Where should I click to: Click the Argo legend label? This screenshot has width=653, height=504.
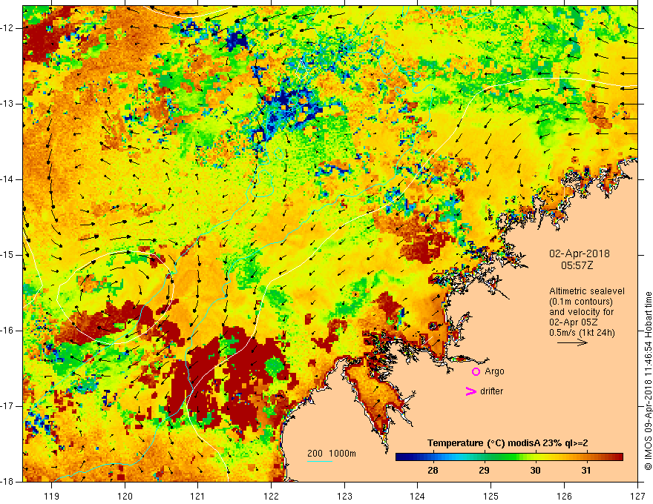point(494,371)
